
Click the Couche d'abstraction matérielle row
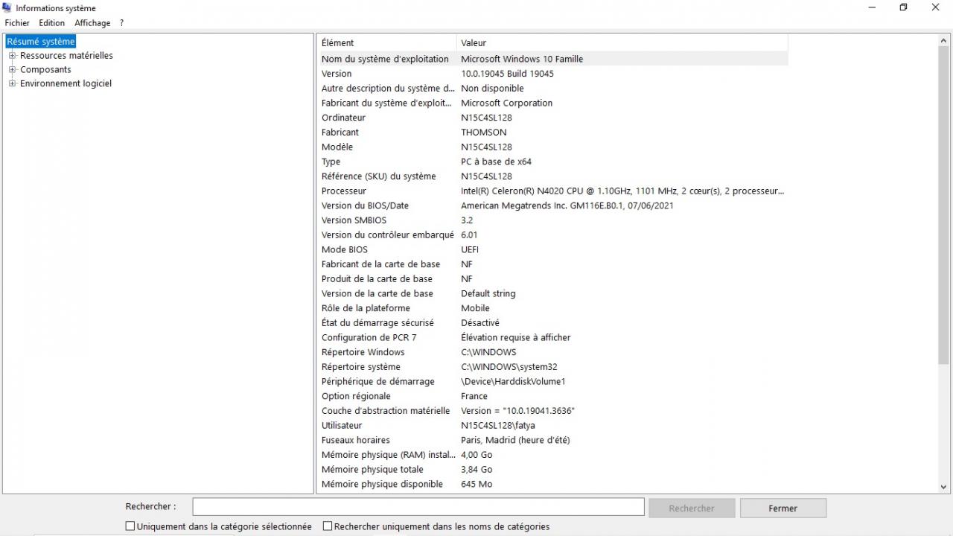point(552,411)
